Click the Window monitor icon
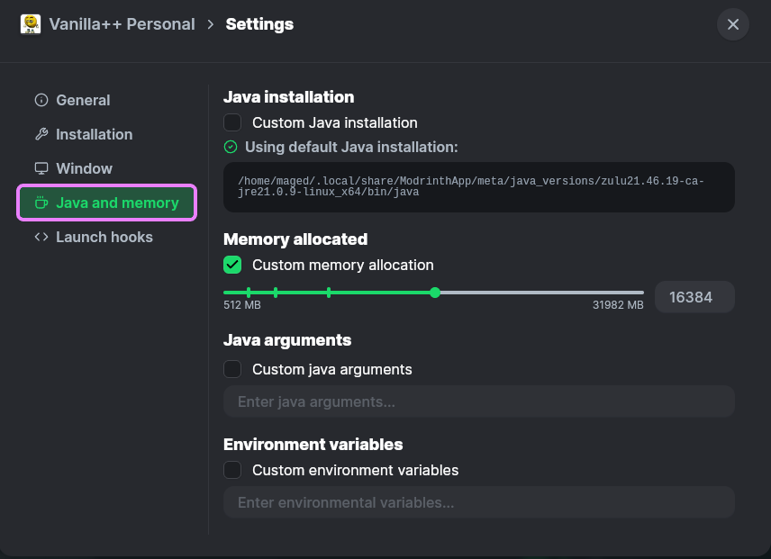The height and width of the screenshot is (559, 771). tap(41, 168)
